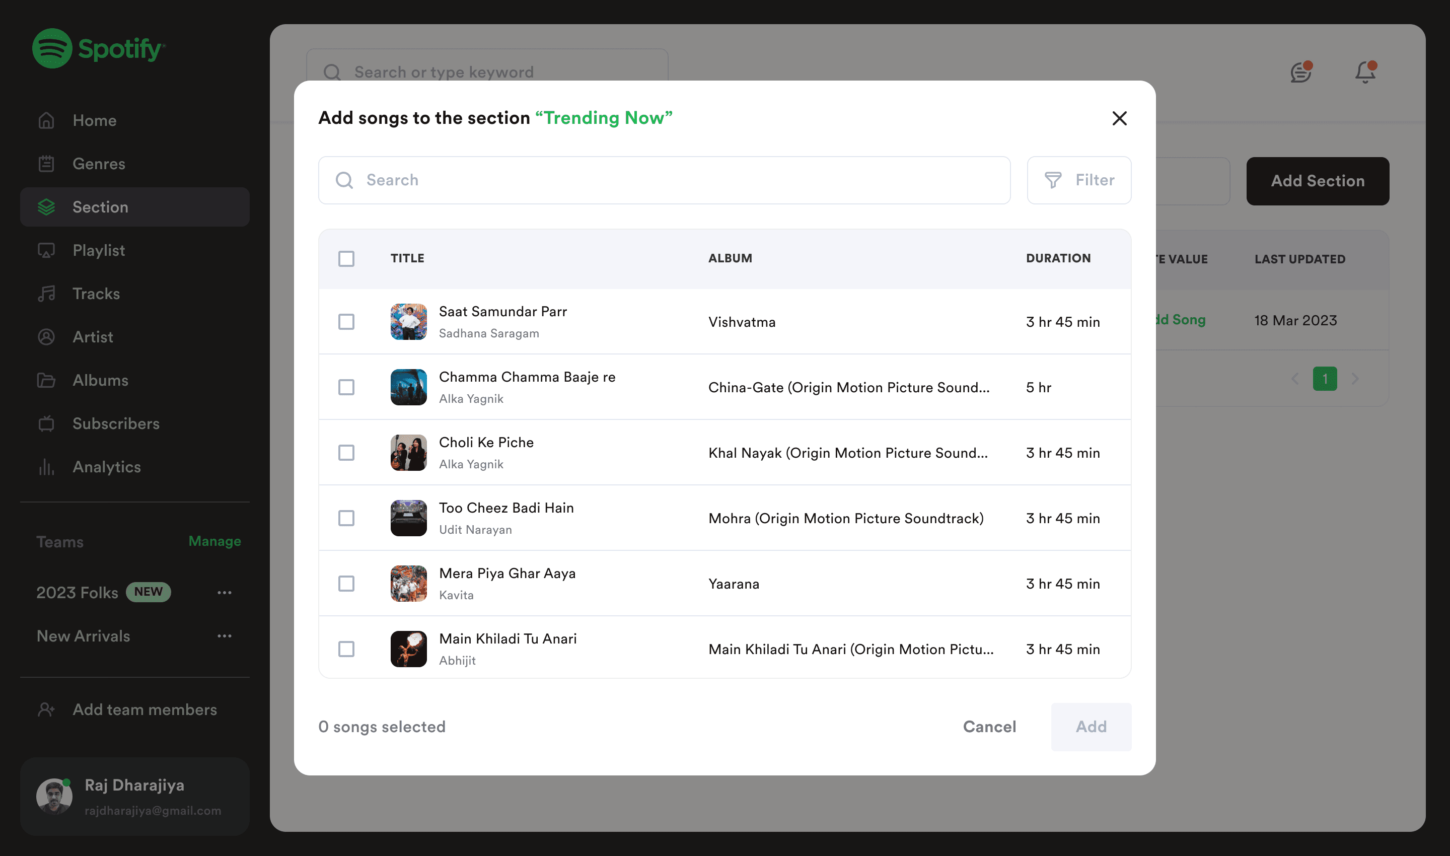
Task: Click the Section layers icon
Action: tap(46, 206)
